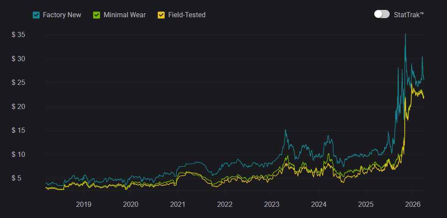Uncheck the Field-Tested checkbox

click(x=161, y=15)
